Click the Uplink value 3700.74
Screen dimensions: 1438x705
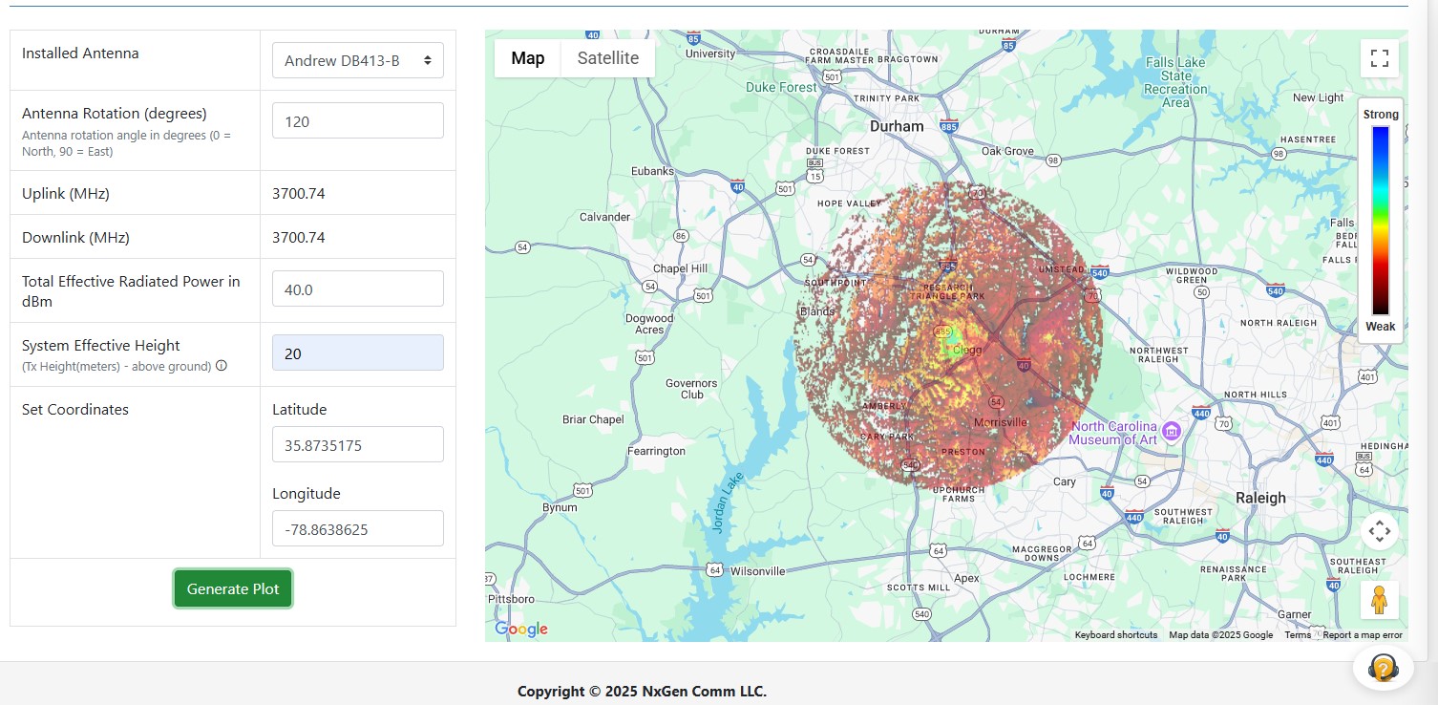(x=299, y=193)
